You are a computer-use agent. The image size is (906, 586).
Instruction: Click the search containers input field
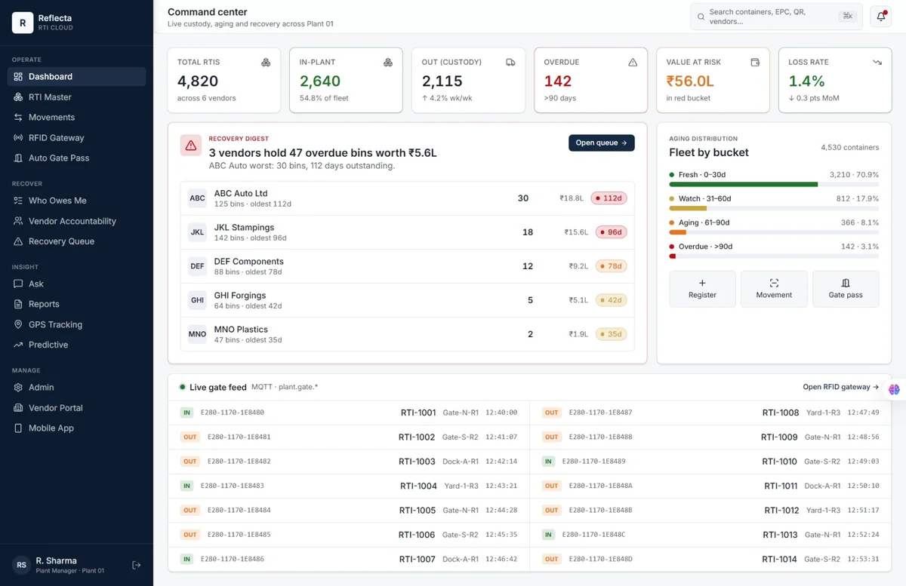pyautogui.click(x=777, y=17)
